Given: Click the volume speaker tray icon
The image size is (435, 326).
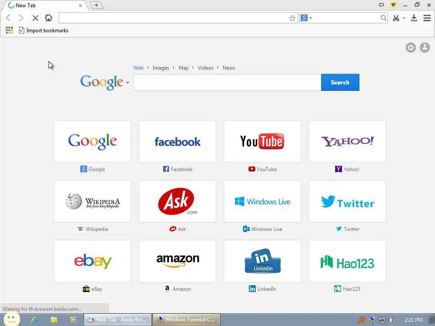Looking at the screenshot, I should click(x=392, y=320).
